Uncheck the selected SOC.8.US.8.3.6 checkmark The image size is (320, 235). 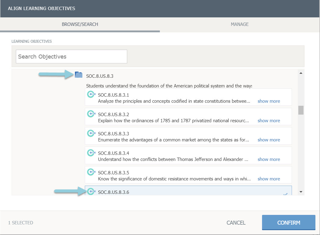[x=285, y=194]
